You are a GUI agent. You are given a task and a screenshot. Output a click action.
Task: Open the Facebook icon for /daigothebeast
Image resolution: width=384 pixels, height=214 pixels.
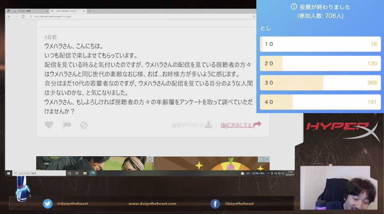tap(215, 204)
